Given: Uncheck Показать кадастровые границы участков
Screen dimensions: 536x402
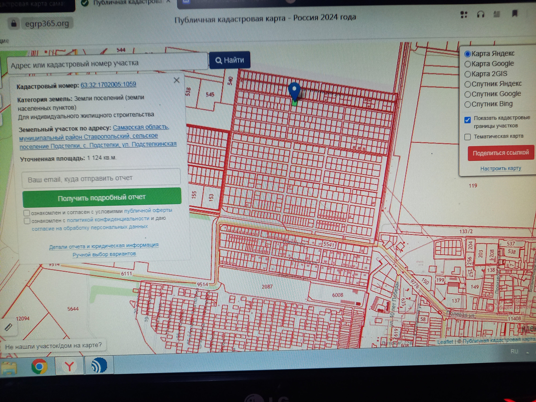Looking at the screenshot, I should (468, 120).
